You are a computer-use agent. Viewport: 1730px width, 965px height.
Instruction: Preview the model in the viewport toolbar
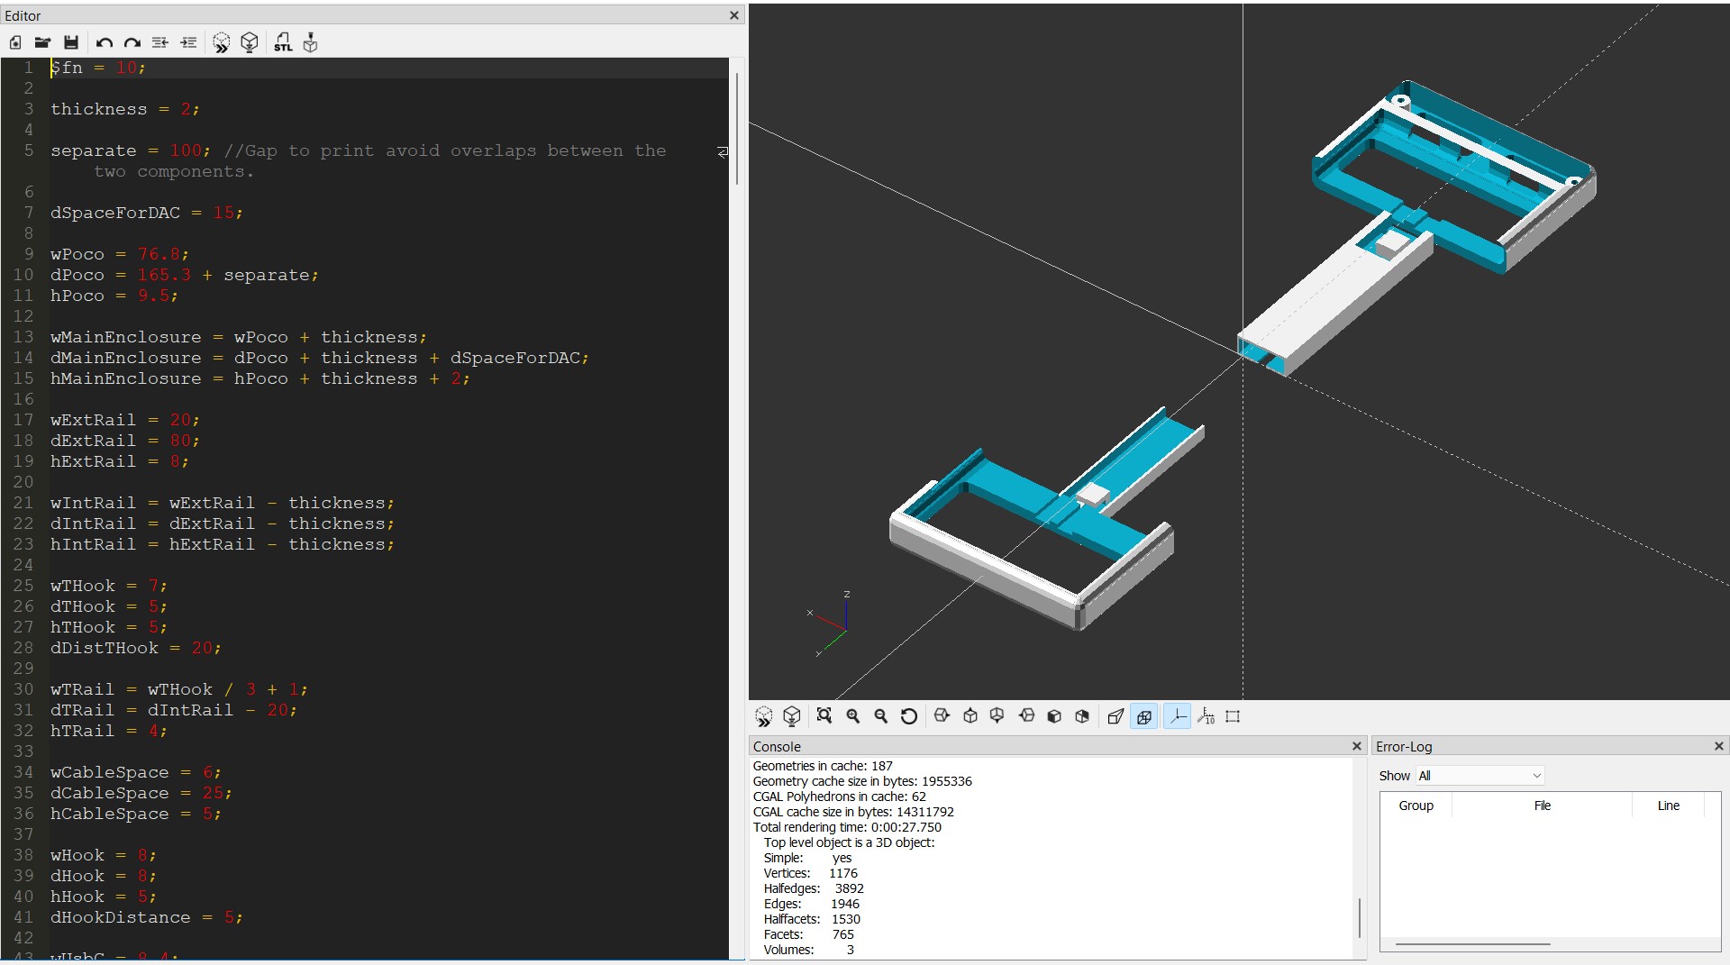pos(764,716)
